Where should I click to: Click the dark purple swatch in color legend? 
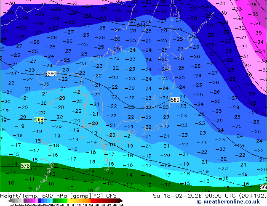pos(25,201)
